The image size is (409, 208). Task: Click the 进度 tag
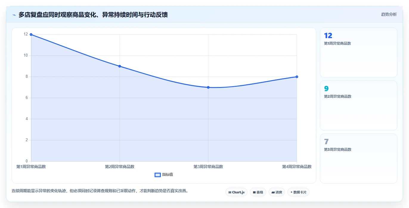(277, 192)
